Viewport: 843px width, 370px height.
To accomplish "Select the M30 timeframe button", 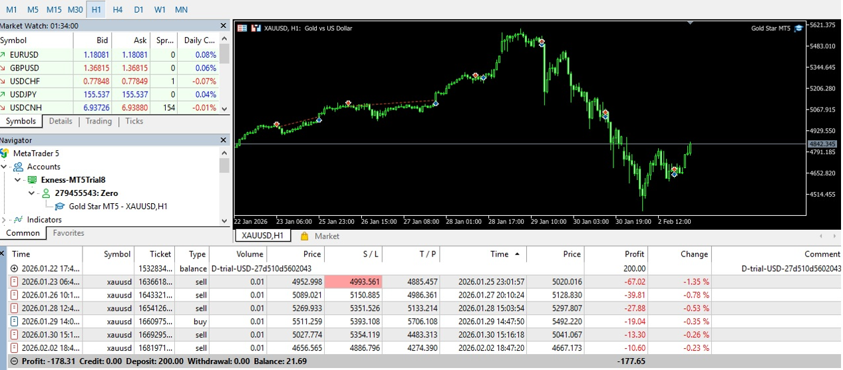I will pos(75,9).
